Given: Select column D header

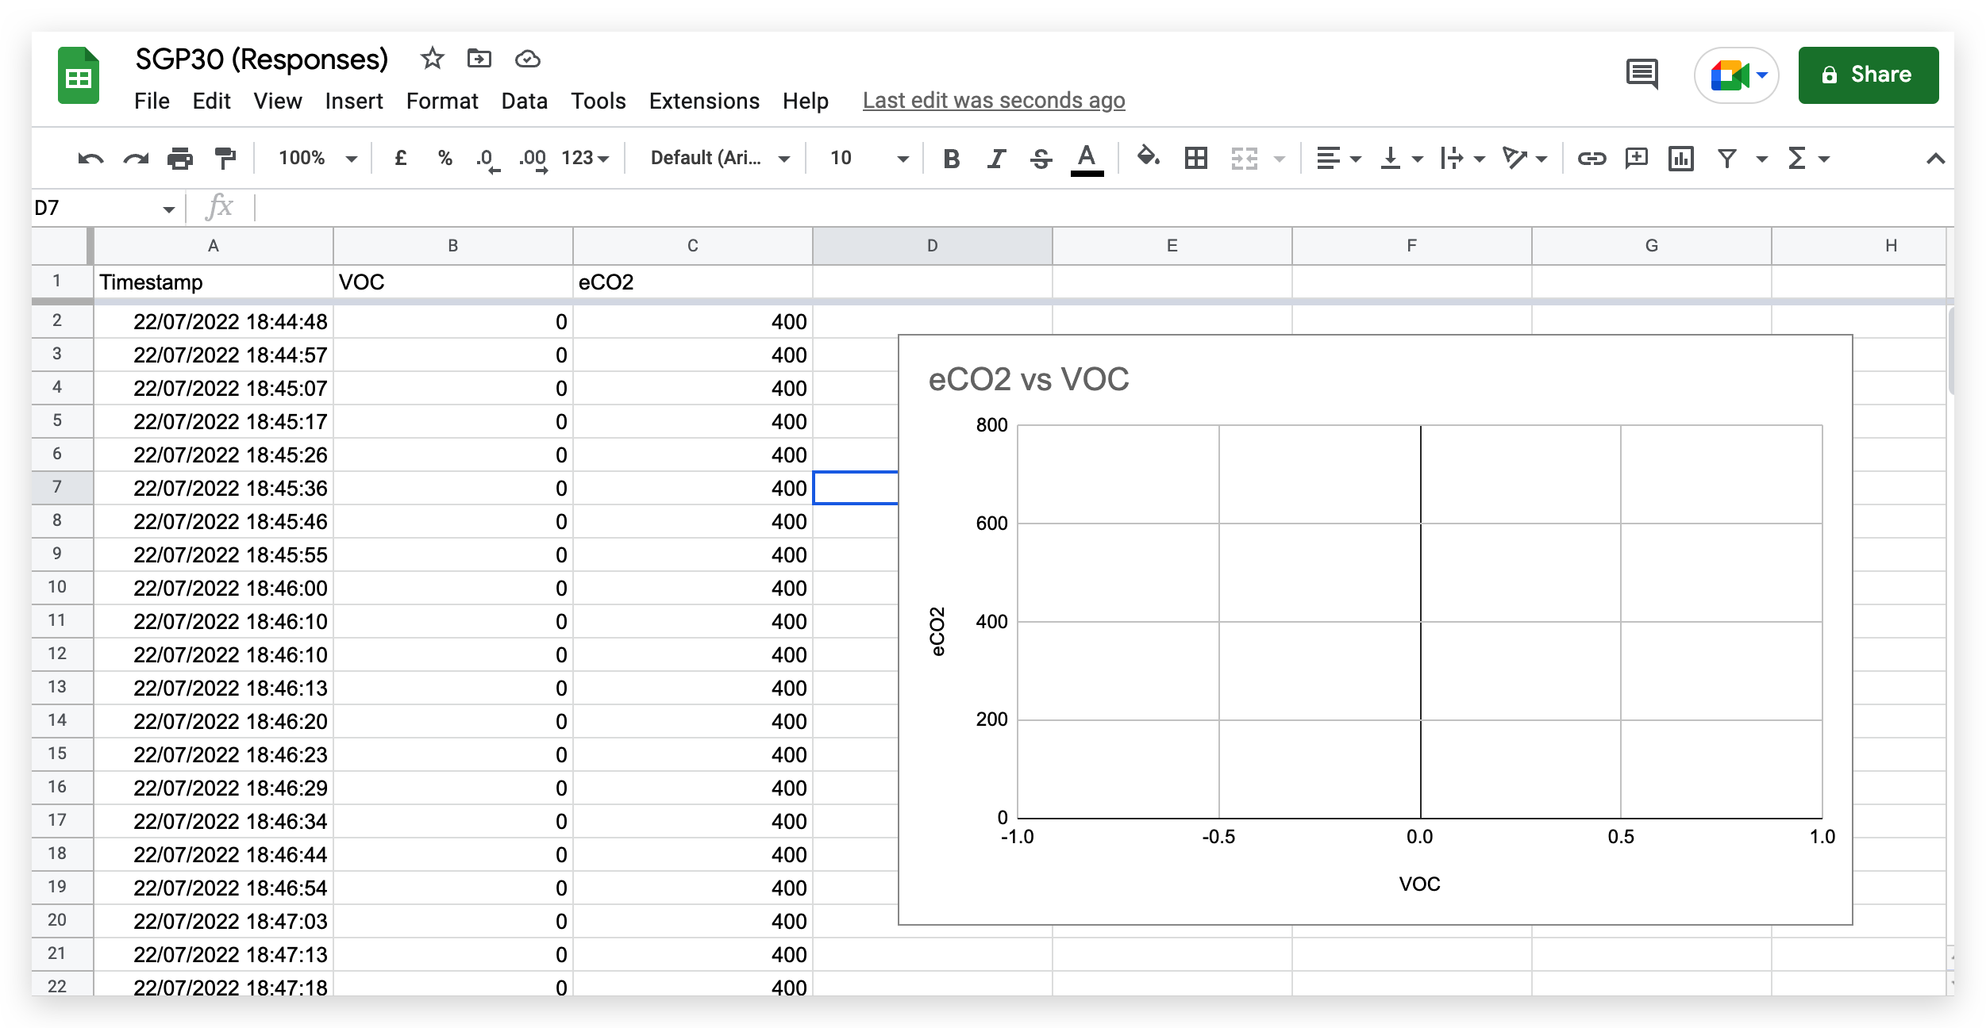Looking at the screenshot, I should click(932, 246).
